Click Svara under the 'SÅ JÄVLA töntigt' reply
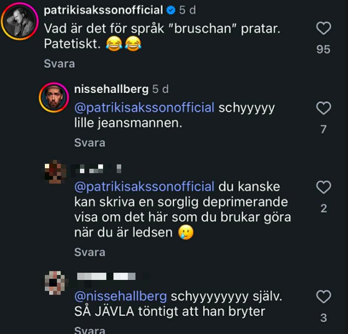Viewport: 348px width, 334px height. [90, 330]
